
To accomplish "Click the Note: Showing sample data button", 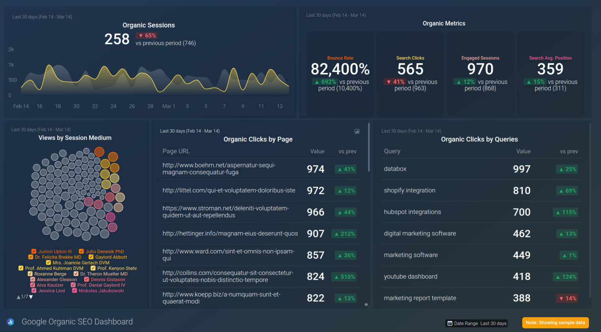I will click(x=555, y=323).
